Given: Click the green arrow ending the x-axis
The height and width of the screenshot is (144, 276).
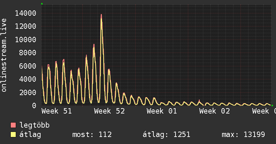Looking at the screenshot, I should tap(272, 105).
